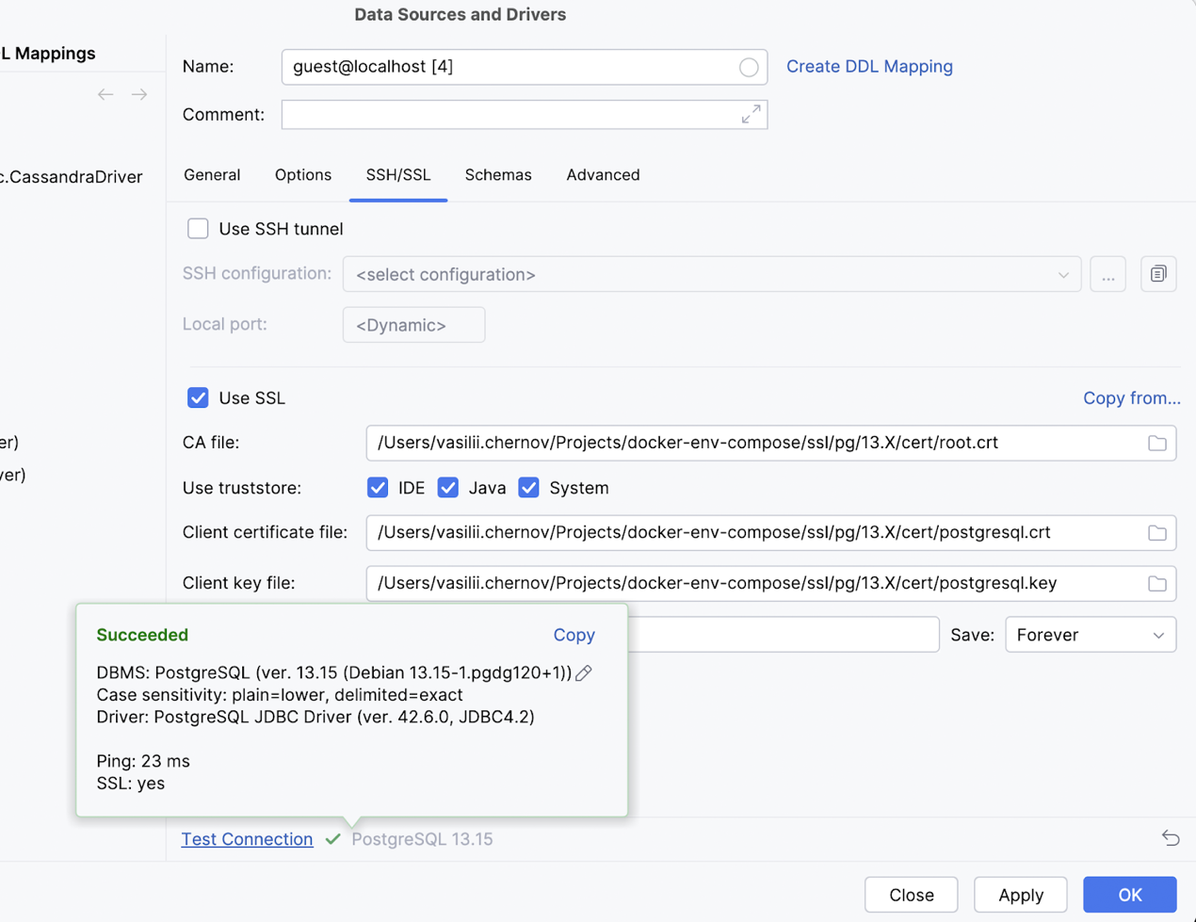
Task: Click the 'Case sensitivity' line in popup
Action: click(x=280, y=695)
